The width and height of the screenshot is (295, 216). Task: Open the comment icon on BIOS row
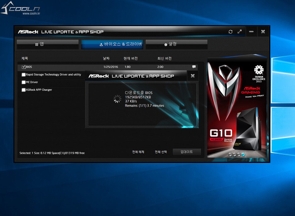click(x=194, y=67)
